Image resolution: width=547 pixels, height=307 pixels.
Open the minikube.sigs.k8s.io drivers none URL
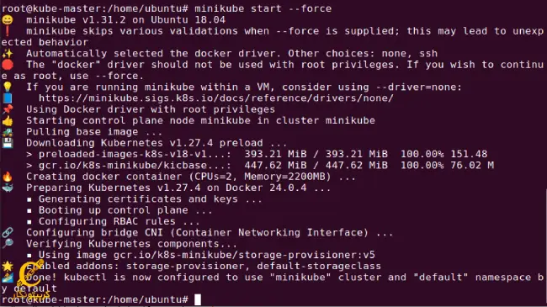pos(216,98)
